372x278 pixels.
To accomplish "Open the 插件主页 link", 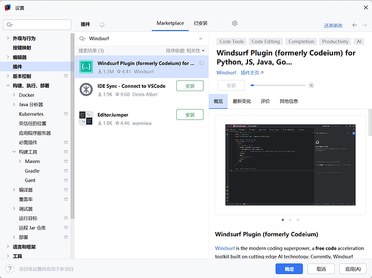I will (x=252, y=73).
